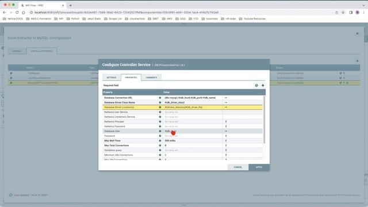Go to parameter for Database User
368x207 pixels.
point(226,131)
